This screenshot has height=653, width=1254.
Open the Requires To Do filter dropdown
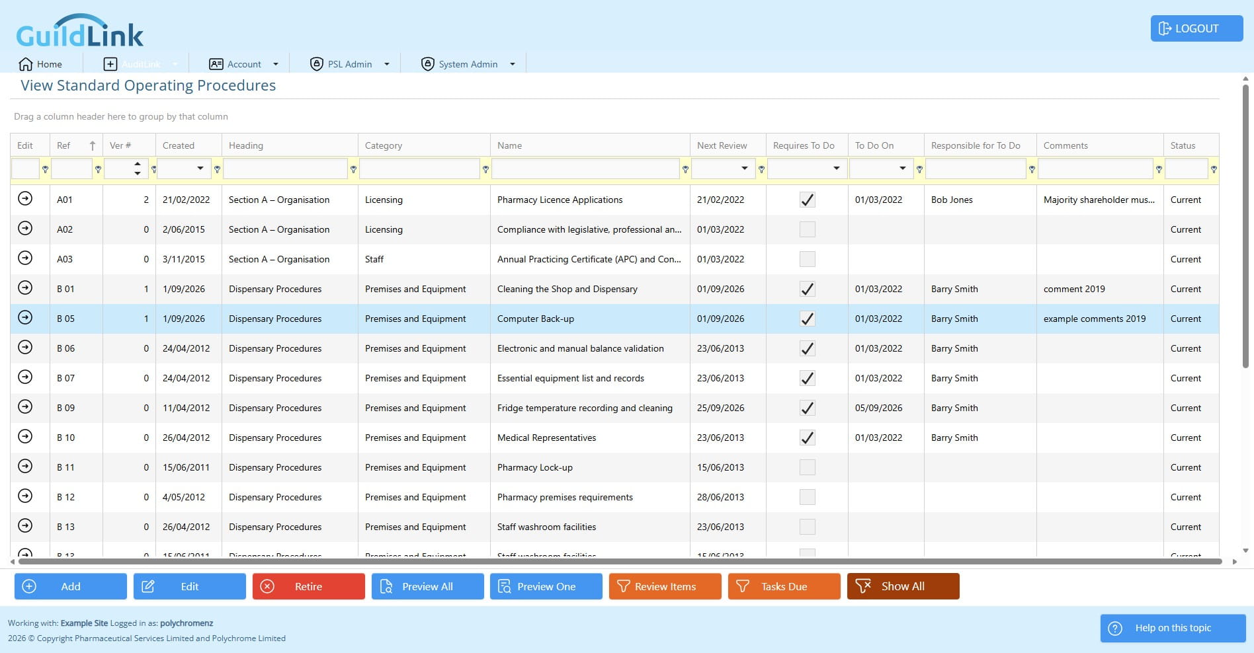coord(837,169)
